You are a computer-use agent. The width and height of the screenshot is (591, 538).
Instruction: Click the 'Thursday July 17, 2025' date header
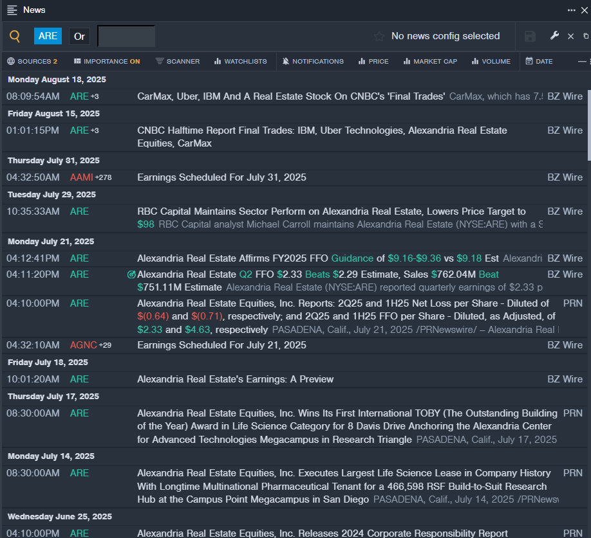pos(53,397)
